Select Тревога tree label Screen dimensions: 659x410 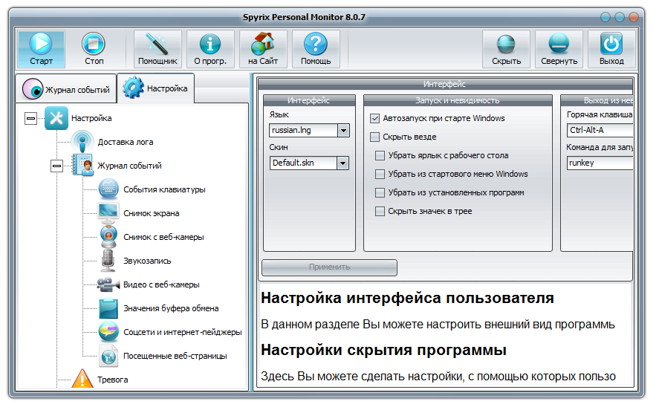click(113, 380)
